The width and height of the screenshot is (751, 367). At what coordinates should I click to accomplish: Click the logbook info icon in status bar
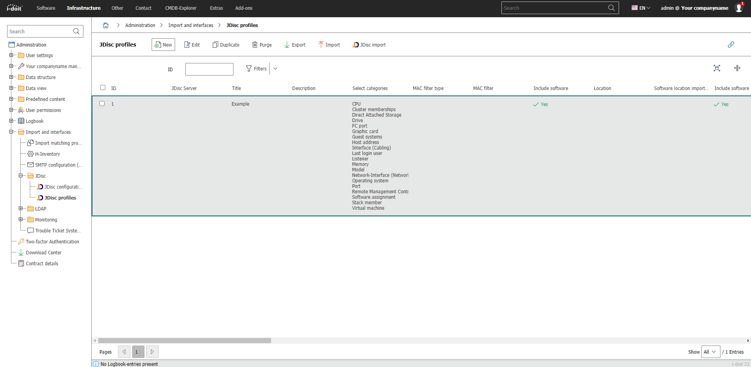[x=96, y=364]
